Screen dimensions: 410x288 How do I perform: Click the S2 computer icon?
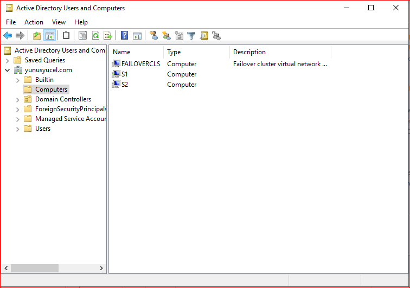[116, 84]
